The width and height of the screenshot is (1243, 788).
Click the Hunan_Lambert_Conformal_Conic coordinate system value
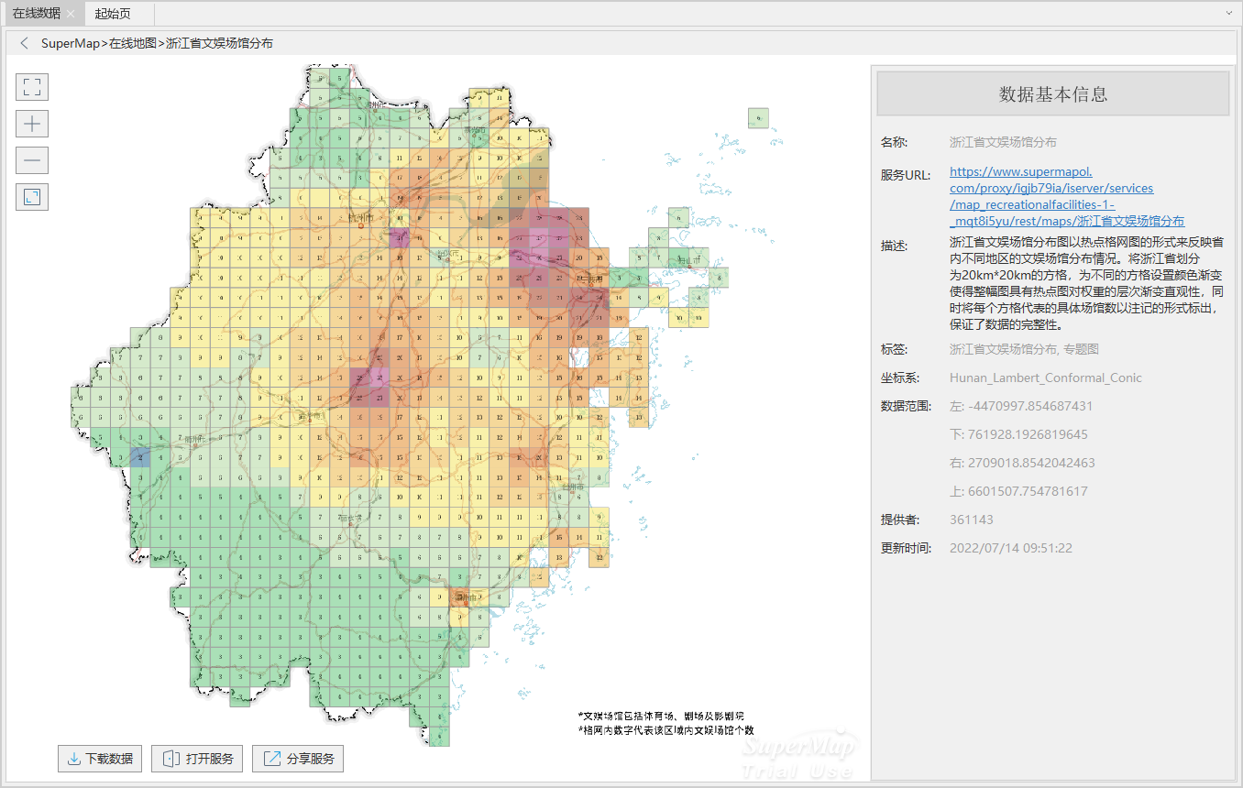click(x=1046, y=378)
